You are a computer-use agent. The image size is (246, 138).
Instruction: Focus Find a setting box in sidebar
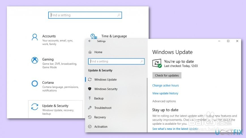pyautogui.click(x=116, y=61)
